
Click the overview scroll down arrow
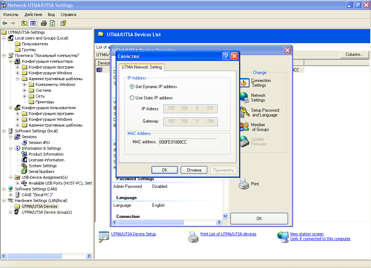(x=225, y=216)
